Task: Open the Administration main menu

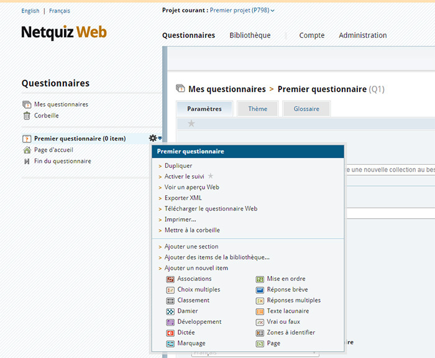Action: pos(362,35)
